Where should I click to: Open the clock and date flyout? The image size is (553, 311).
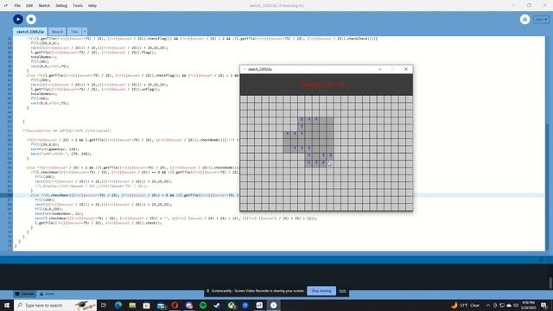tap(528, 305)
